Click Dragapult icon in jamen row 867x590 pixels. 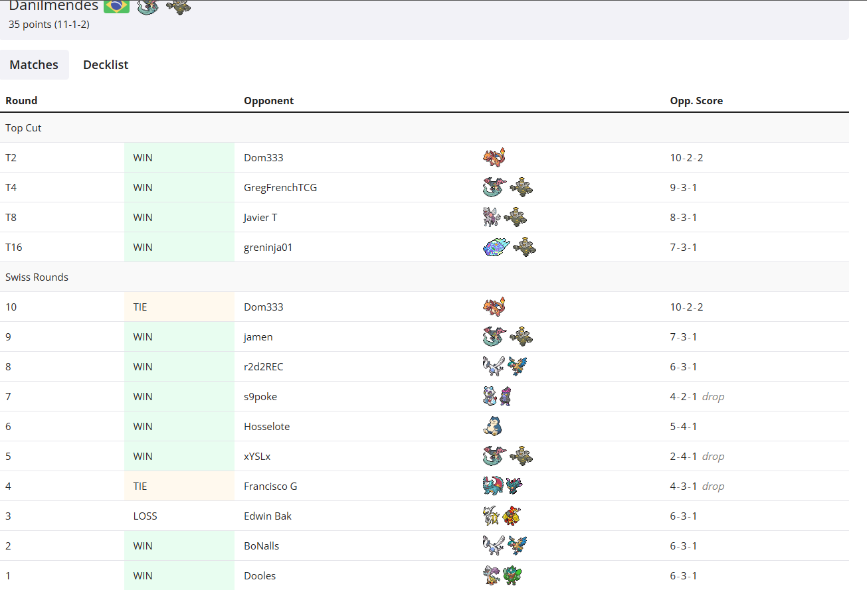[494, 336]
